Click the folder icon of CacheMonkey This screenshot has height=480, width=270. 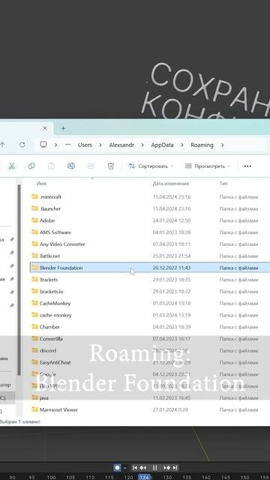coord(34,303)
